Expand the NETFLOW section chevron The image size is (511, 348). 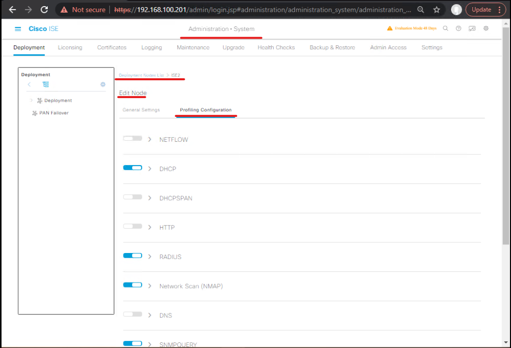click(x=149, y=140)
